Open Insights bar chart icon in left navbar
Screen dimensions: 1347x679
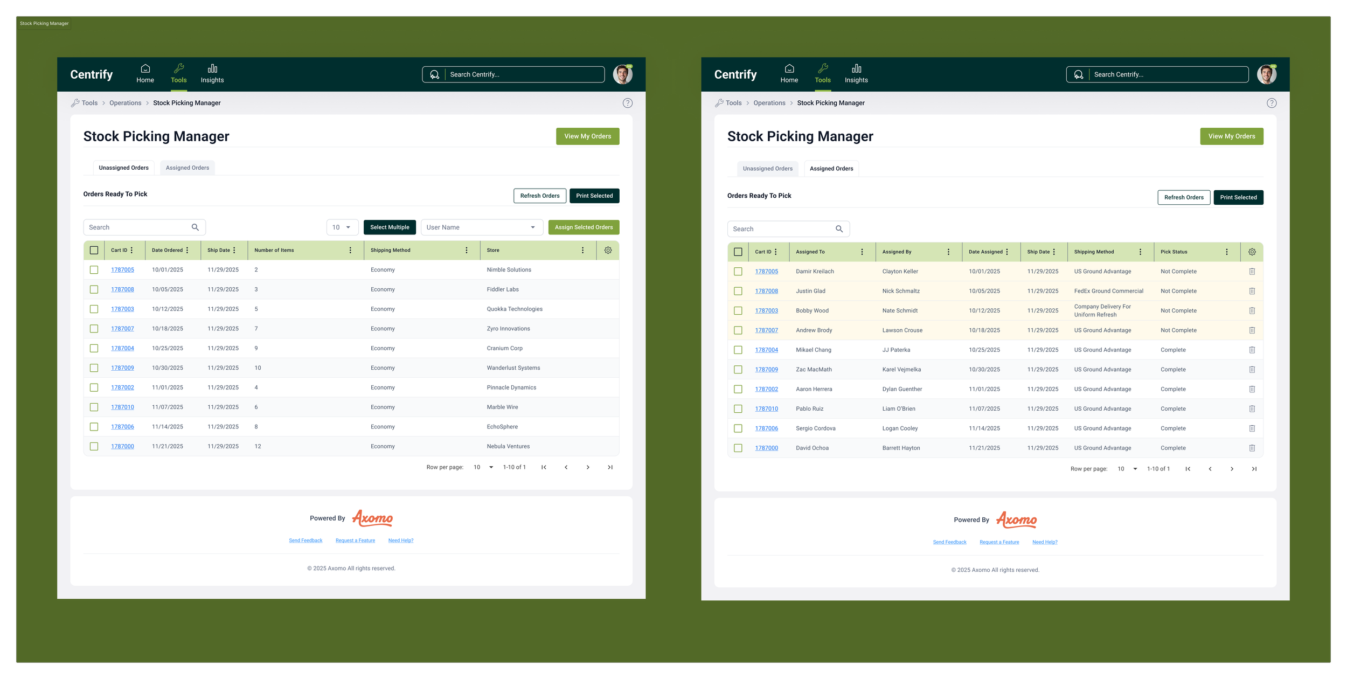tap(212, 69)
